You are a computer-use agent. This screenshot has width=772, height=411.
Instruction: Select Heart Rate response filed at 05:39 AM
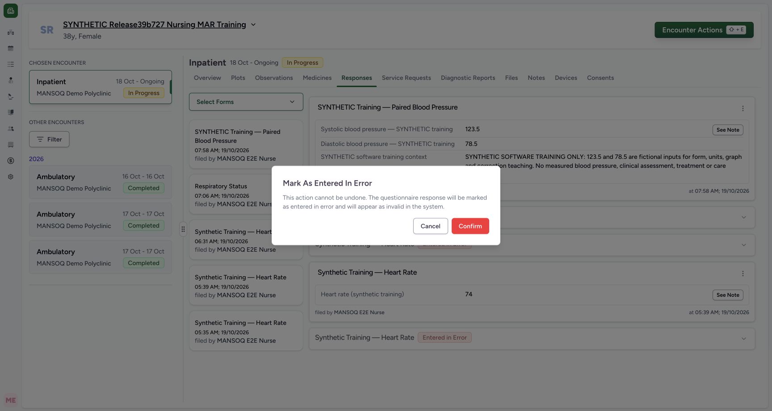pos(246,286)
